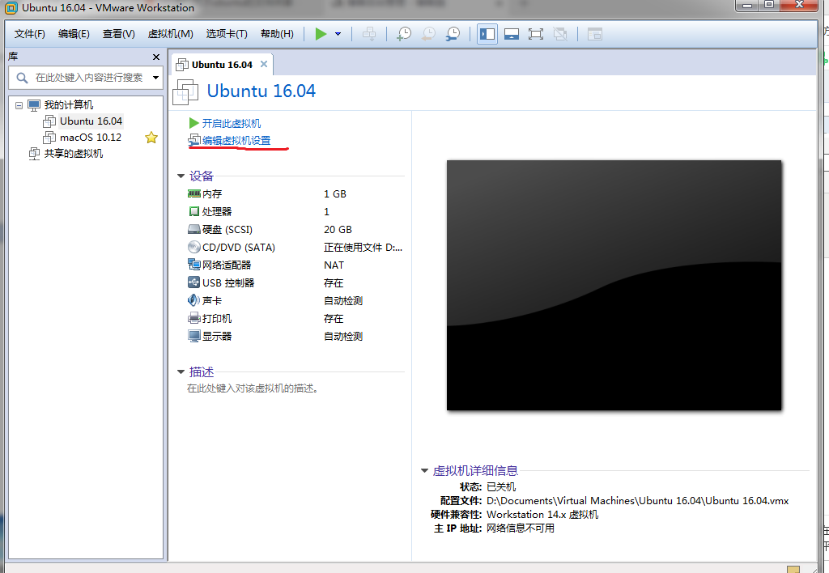Screen dimensions: 829x573
Task: Collapse the 设备 section
Action: point(181,176)
